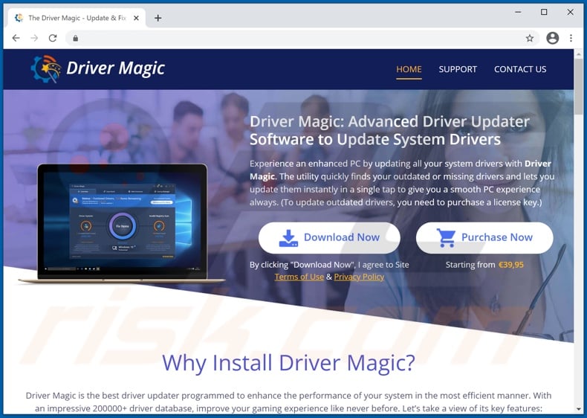Viewport: 587px width, 418px height.
Task: Click the page vertical scrollbar thumb
Action: pos(579,86)
